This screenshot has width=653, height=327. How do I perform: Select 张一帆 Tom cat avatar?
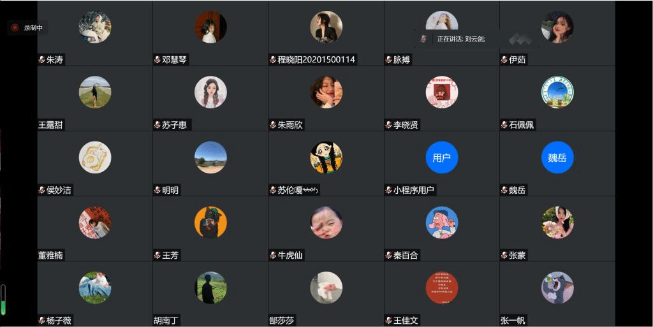pyautogui.click(x=557, y=288)
